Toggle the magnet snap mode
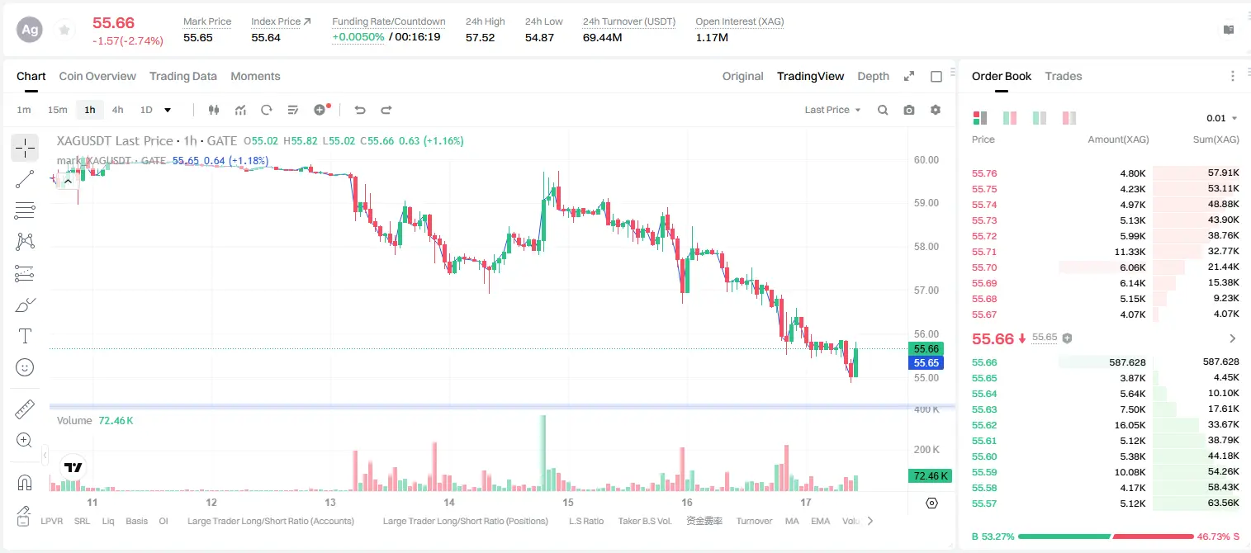 [25, 483]
